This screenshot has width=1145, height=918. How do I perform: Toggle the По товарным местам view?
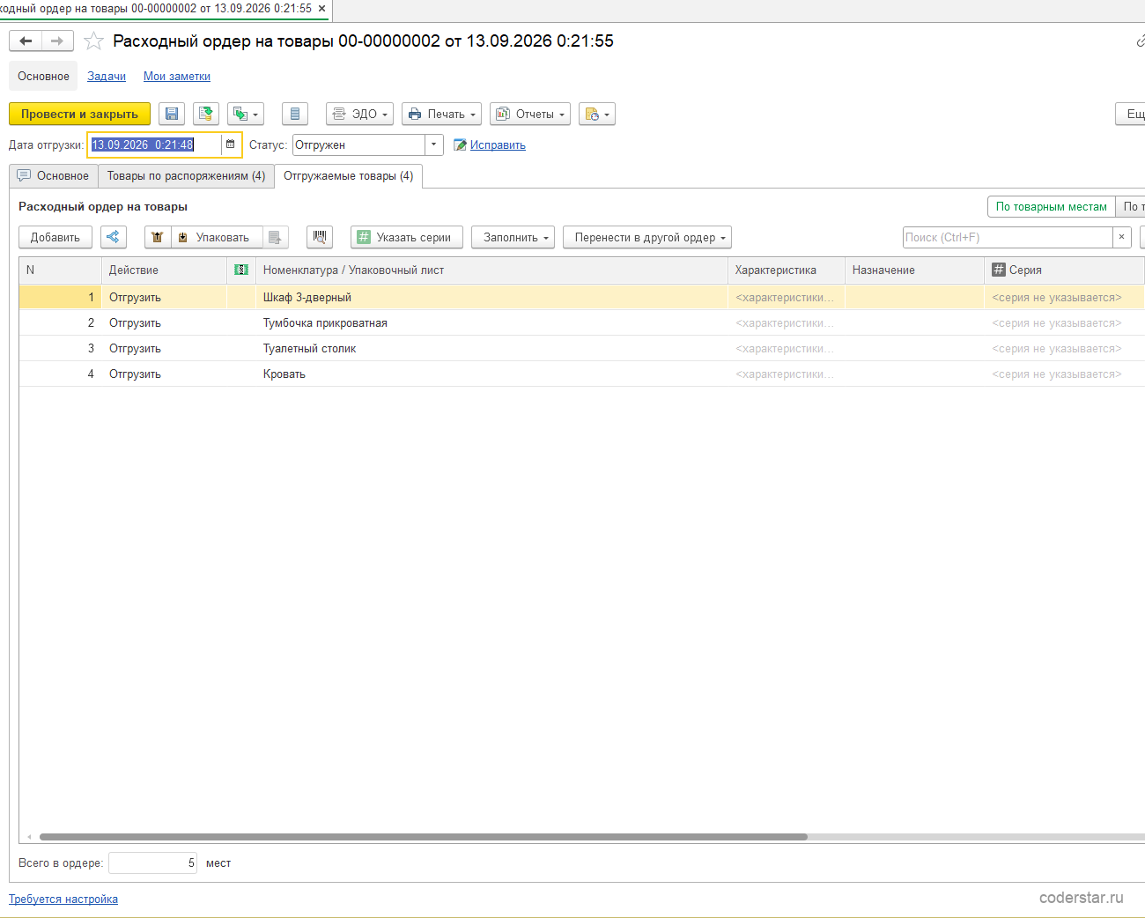coord(1051,206)
